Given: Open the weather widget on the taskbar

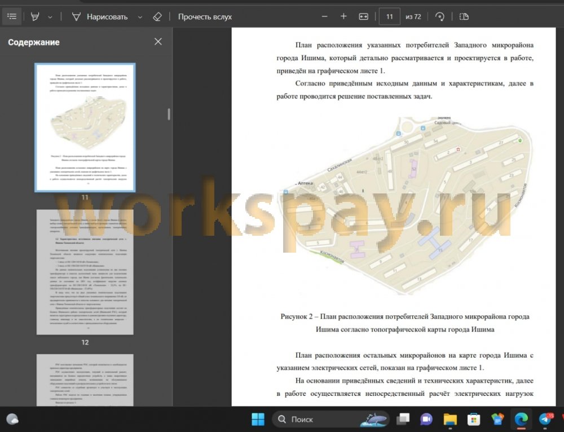Looking at the screenshot, I should pos(12,419).
